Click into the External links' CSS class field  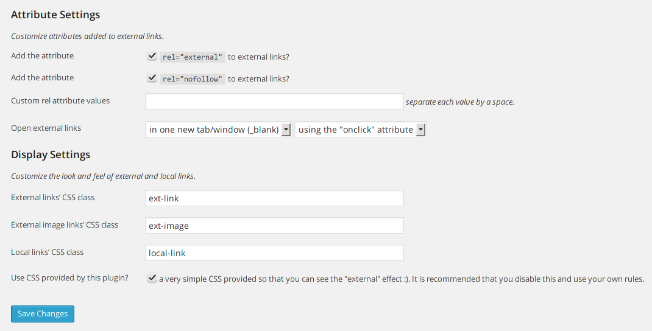(x=274, y=198)
